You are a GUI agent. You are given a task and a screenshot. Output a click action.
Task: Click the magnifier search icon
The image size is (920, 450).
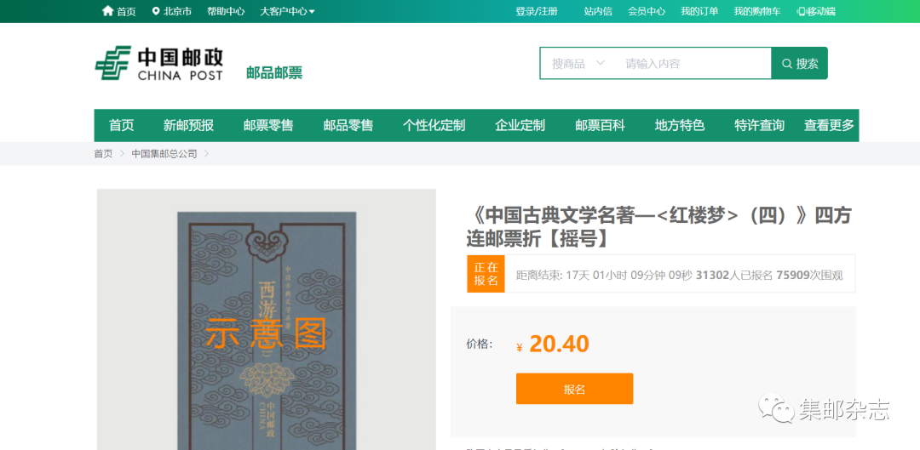point(786,64)
